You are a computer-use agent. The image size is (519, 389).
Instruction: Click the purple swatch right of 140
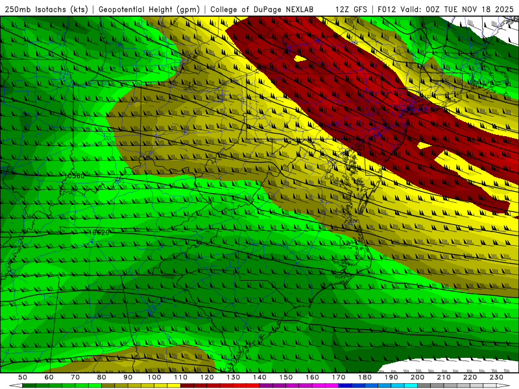coord(266,386)
